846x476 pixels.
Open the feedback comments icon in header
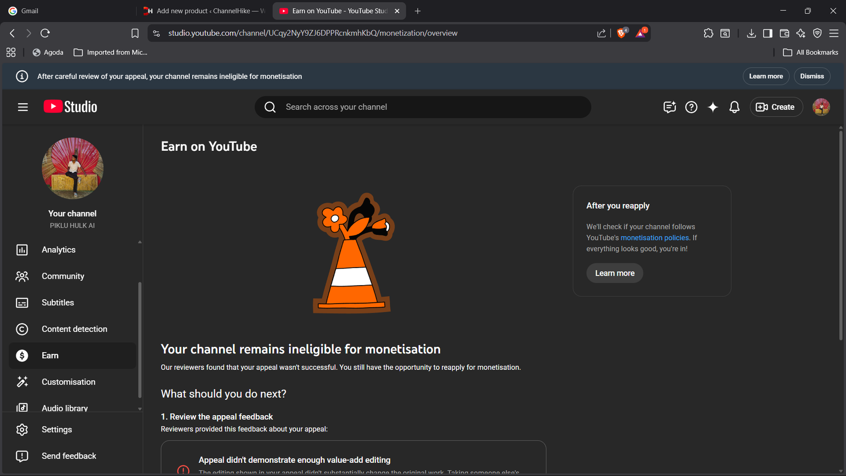click(669, 107)
